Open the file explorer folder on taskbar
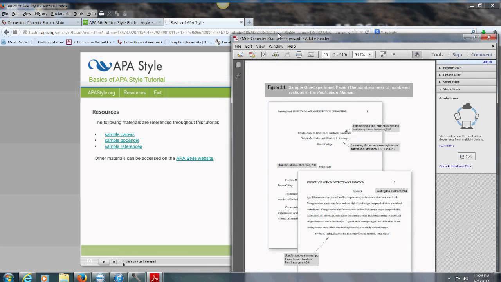Image resolution: width=501 pixels, height=282 pixels. coord(64,278)
